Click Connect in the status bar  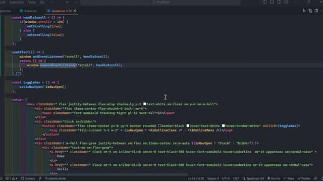pyautogui.click(x=28, y=178)
